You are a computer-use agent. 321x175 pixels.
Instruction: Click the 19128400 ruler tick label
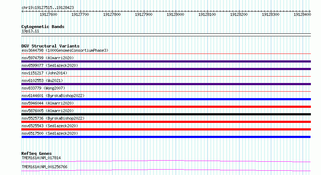click(x=302, y=14)
